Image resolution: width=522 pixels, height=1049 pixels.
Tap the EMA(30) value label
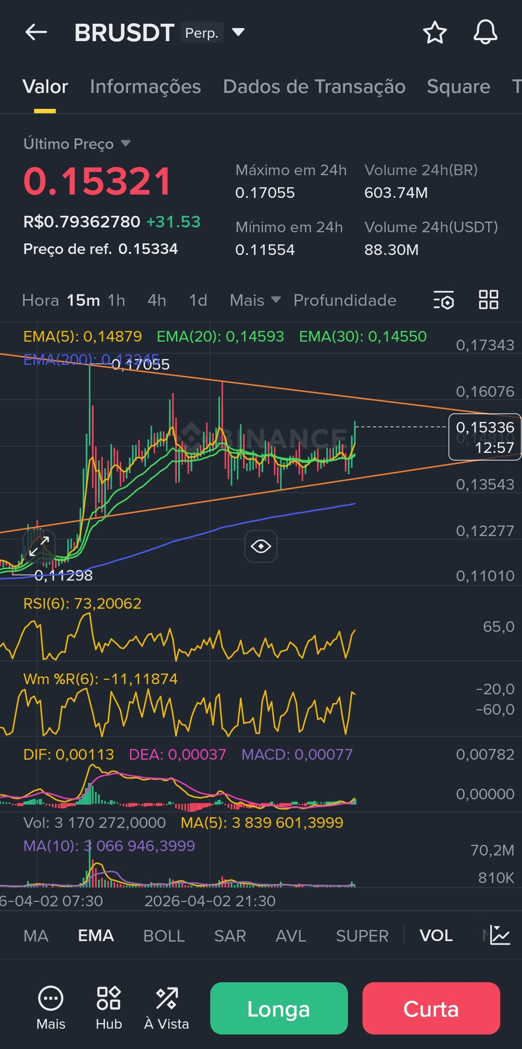pos(363,336)
